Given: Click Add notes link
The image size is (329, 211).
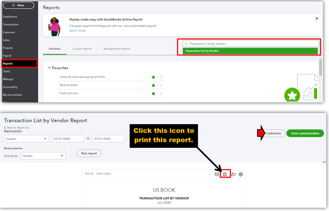Looking at the screenshot, I should pos(103,174).
